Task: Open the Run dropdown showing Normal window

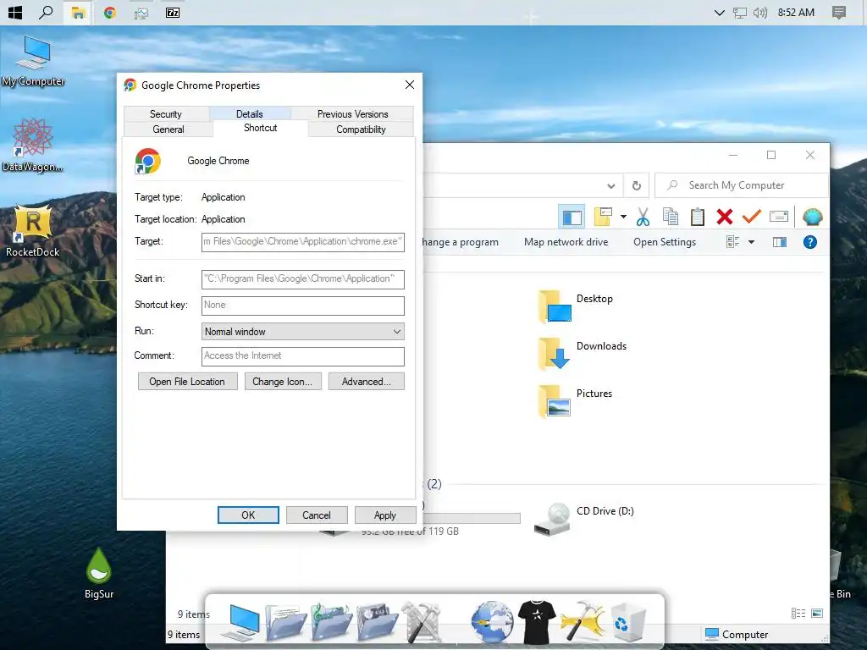Action: (x=302, y=332)
